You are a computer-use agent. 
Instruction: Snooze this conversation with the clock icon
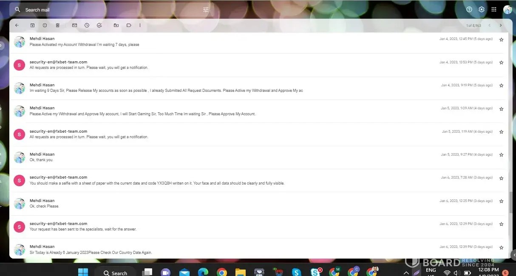pyautogui.click(x=87, y=26)
